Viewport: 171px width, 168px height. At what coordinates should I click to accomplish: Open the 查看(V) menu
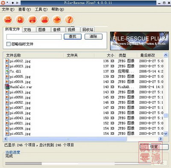tap(24, 9)
